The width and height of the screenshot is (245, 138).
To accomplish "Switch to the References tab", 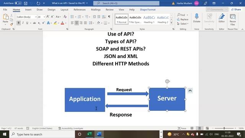I will (80, 10).
